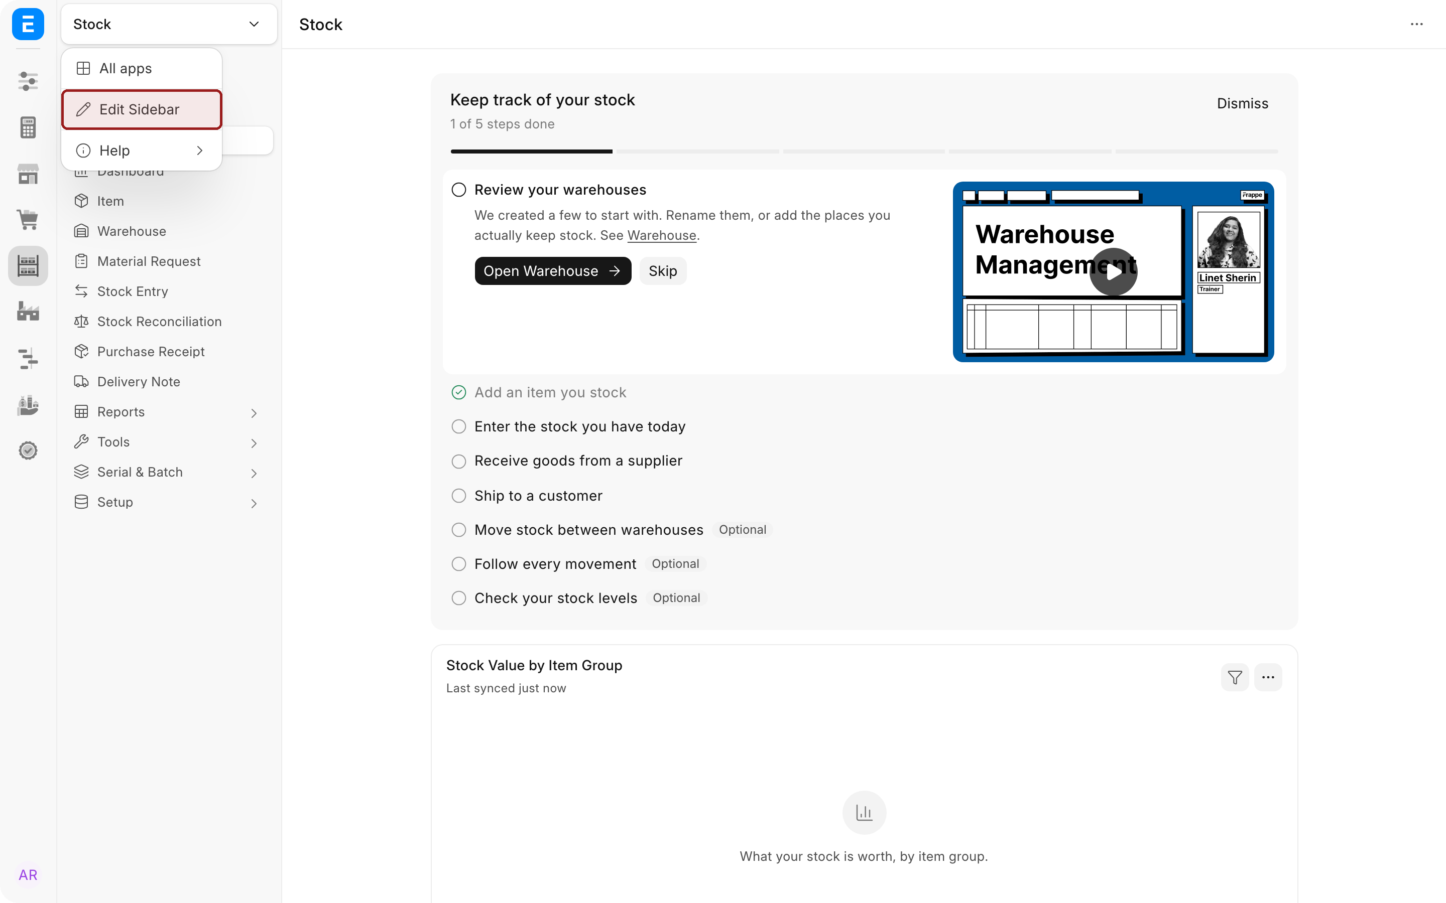Open the Stock workspace dropdown
Image resolution: width=1446 pixels, height=903 pixels.
coord(169,24)
